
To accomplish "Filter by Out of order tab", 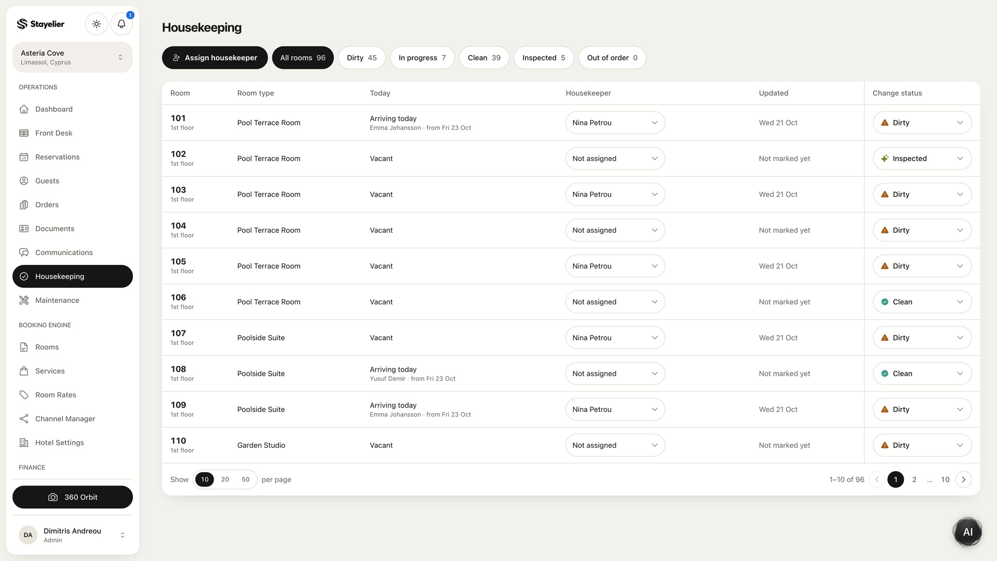I will 612,58.
